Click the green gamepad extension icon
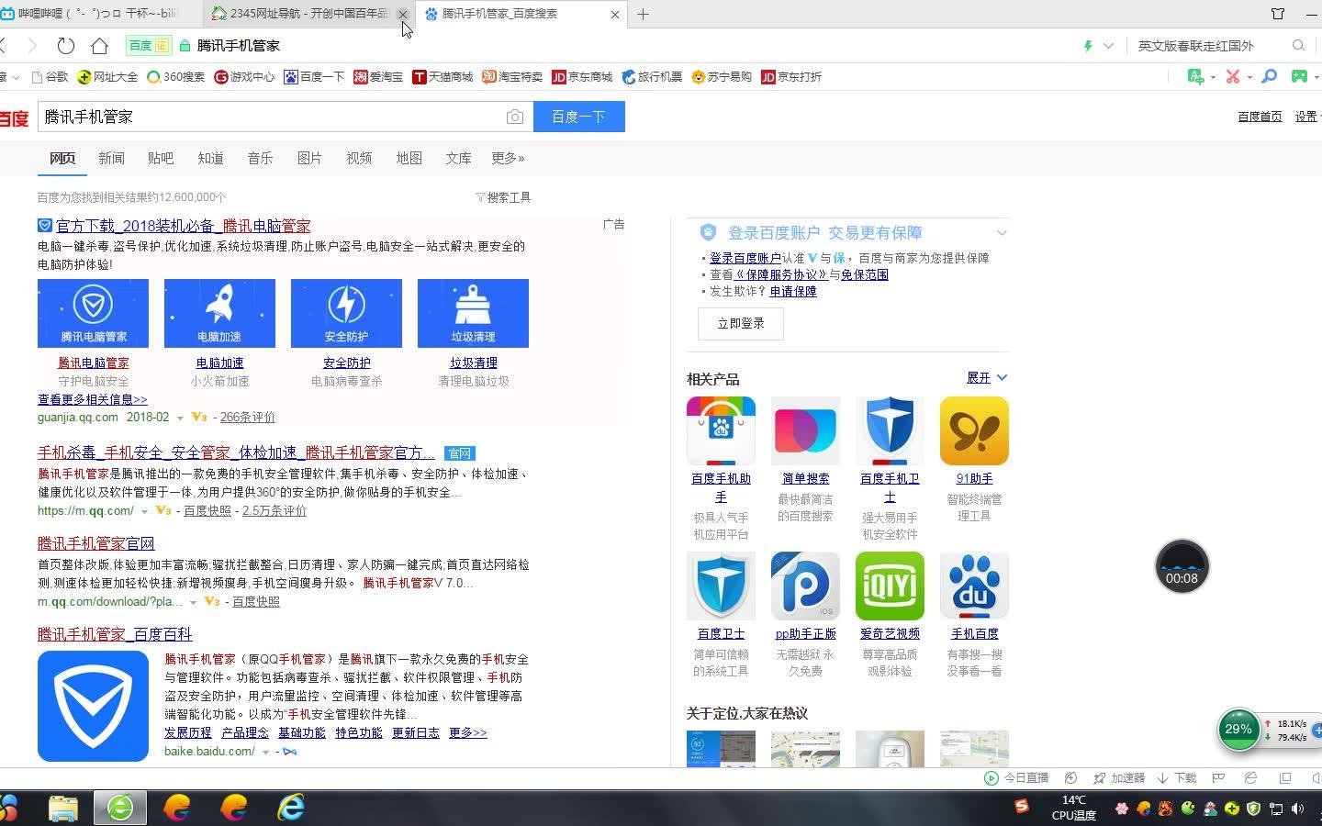 (x=1300, y=77)
